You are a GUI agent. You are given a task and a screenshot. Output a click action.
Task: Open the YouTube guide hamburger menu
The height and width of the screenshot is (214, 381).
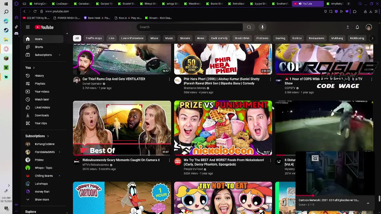[x=28, y=27]
